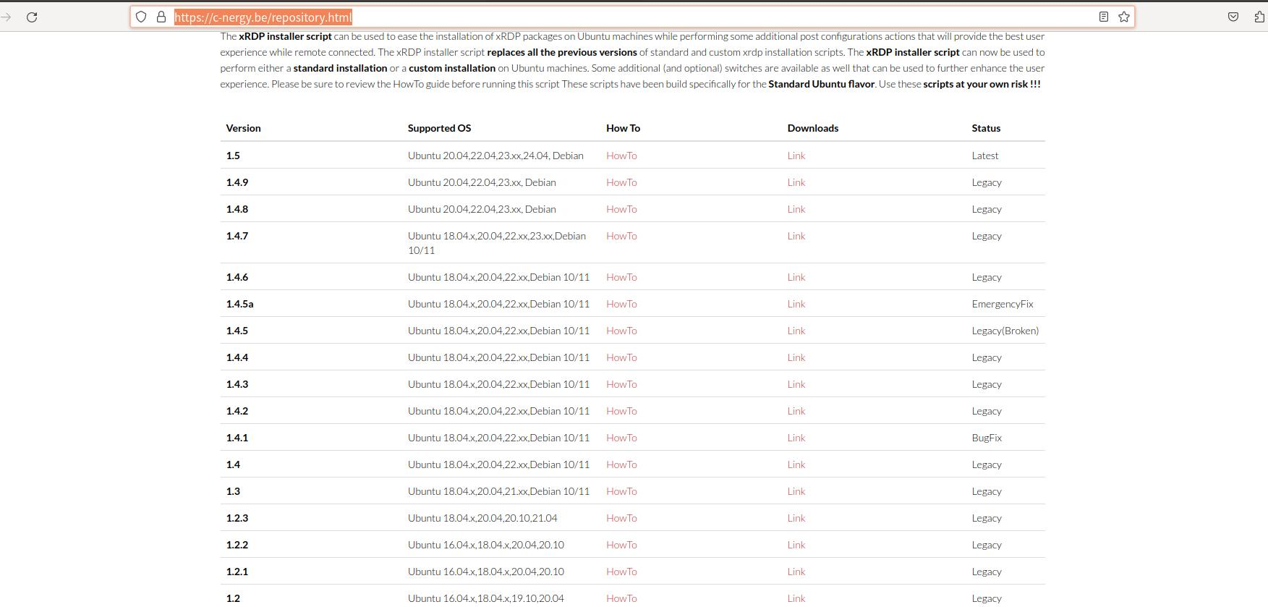Download Link for version 1.2.2
Screen dimensions: 1268x607
(796, 545)
